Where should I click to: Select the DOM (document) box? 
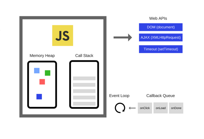point(161,27)
